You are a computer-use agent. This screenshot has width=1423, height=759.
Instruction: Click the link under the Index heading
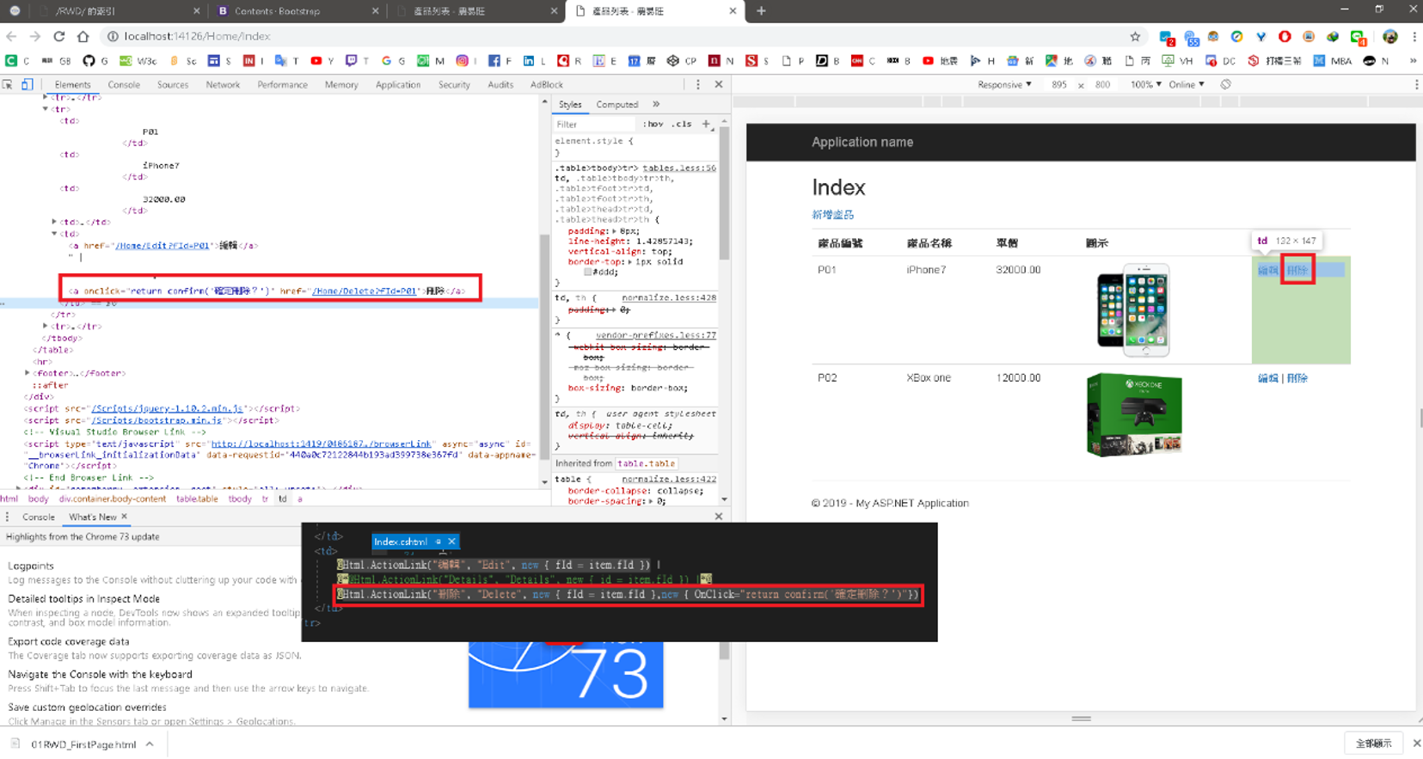(x=832, y=214)
